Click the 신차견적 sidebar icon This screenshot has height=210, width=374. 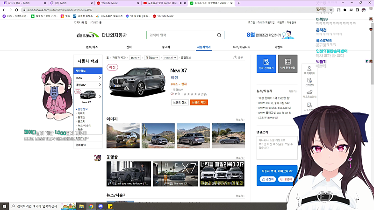309,82
